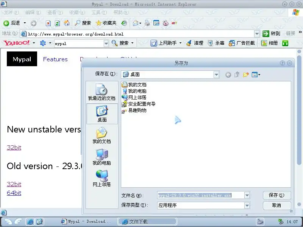Viewport: 303px width, 227px height.
Task: Click the Print icon in toolbar
Action: (147, 23)
